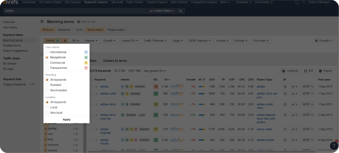Click Apply in the Intents panel
The image size is (339, 153).
67,120
